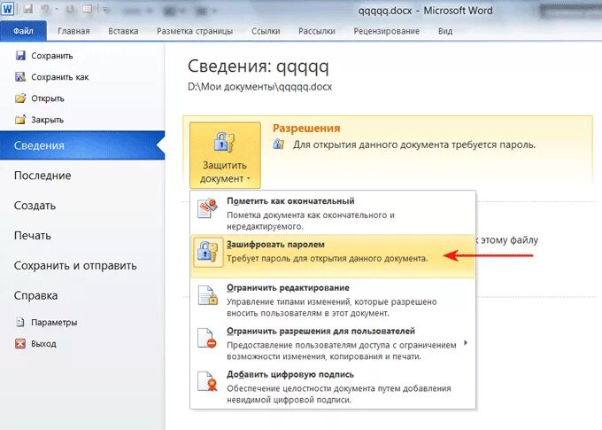Image resolution: width=602 pixels, height=430 pixels.
Task: Click the Ограничить редактирование page-lock icon
Action: (x=207, y=295)
